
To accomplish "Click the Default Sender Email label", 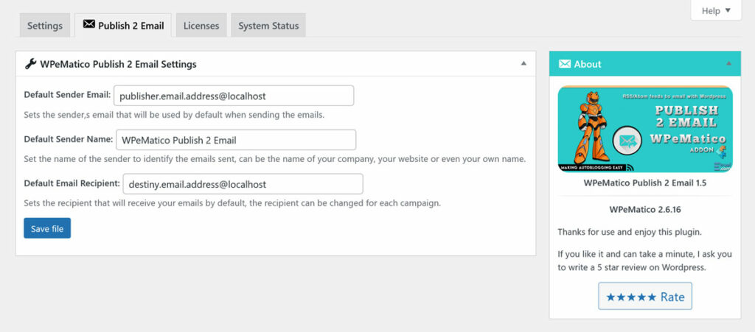I will click(67, 95).
